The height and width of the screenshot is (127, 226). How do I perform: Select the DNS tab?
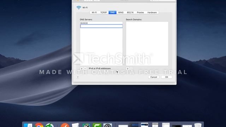(112, 13)
